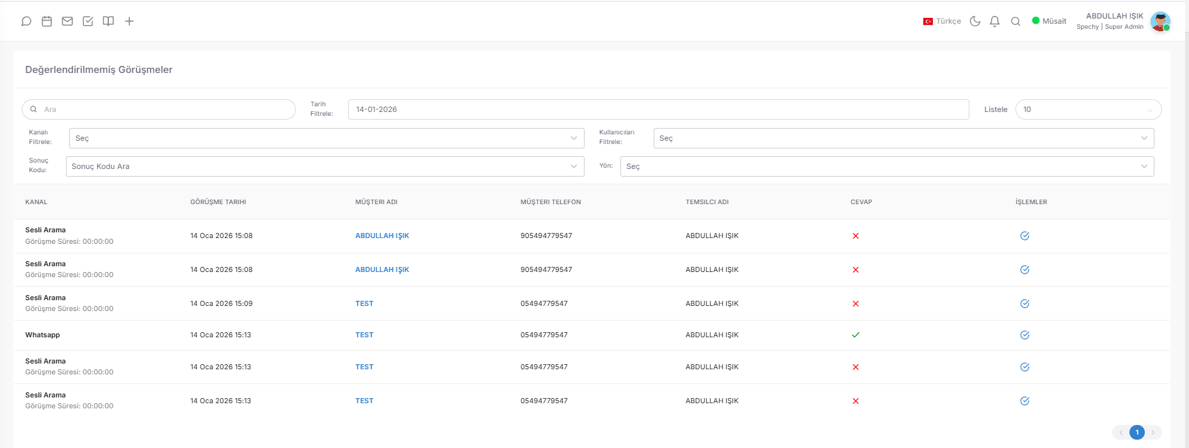Open TEST customer link in Whatsapp row
The image size is (1189, 448).
pos(364,335)
